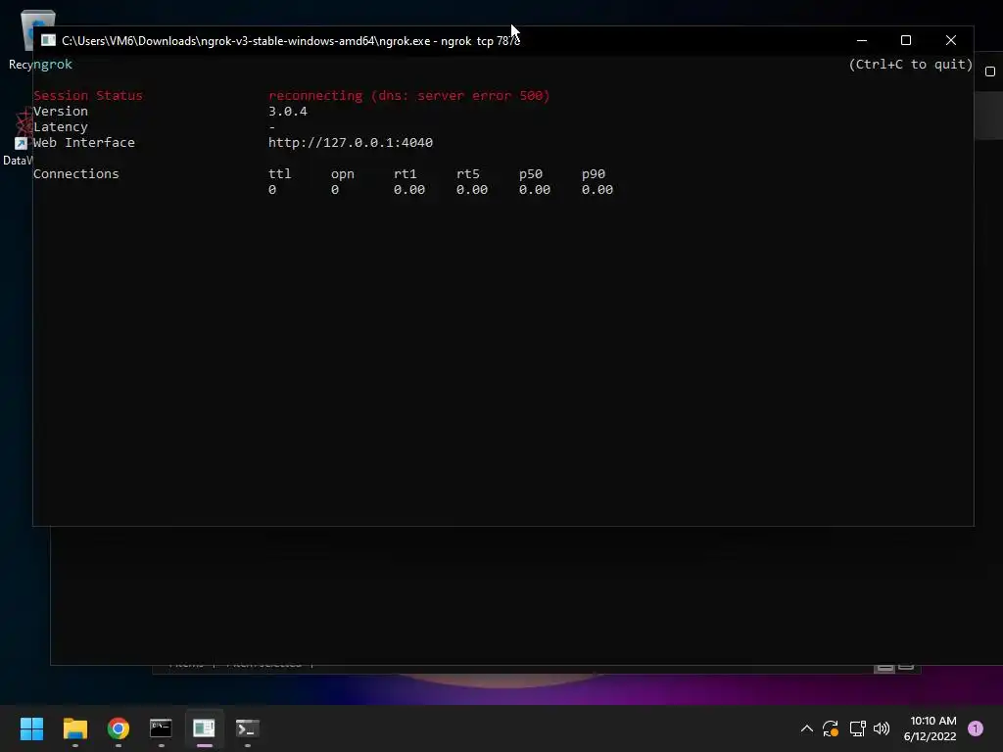
Task: Open the sync update tray icon
Action: pos(831,728)
